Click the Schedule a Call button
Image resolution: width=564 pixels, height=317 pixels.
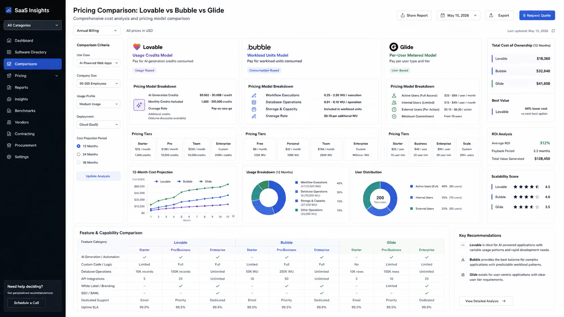click(26, 303)
